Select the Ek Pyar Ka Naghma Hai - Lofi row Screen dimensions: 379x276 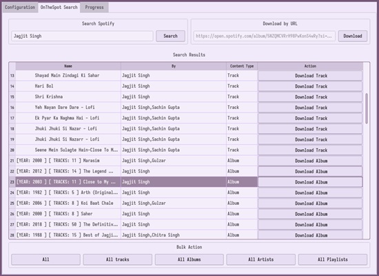pos(68,118)
